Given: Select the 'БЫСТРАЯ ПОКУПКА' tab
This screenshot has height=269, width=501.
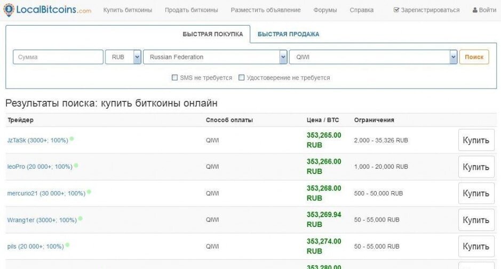Looking at the screenshot, I should click(213, 34).
